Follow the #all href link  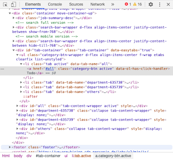pos(50,68)
